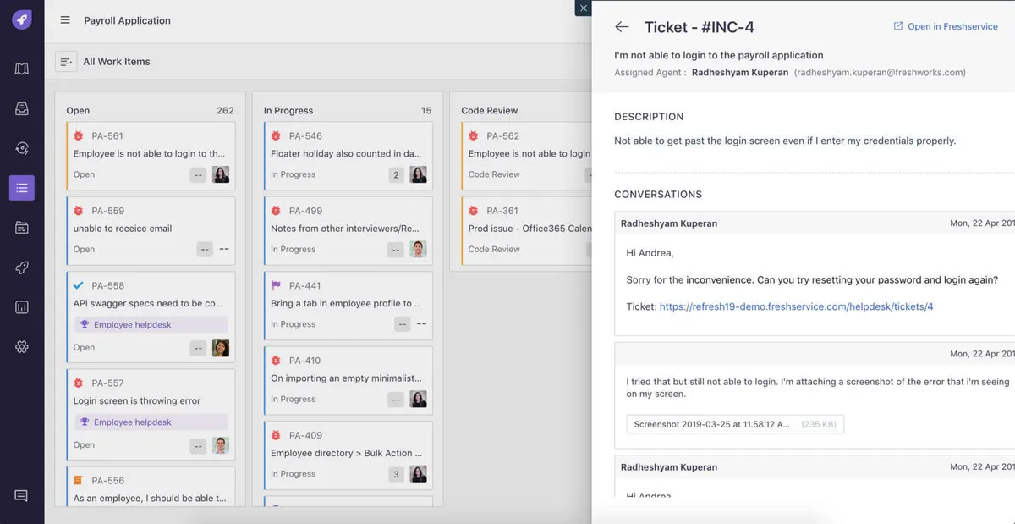Click assignee avatar on card PA-410

coord(418,399)
